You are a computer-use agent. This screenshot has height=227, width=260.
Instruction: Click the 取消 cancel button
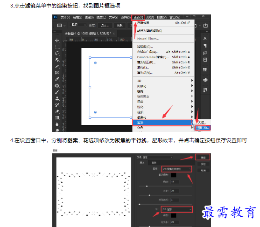203,171
